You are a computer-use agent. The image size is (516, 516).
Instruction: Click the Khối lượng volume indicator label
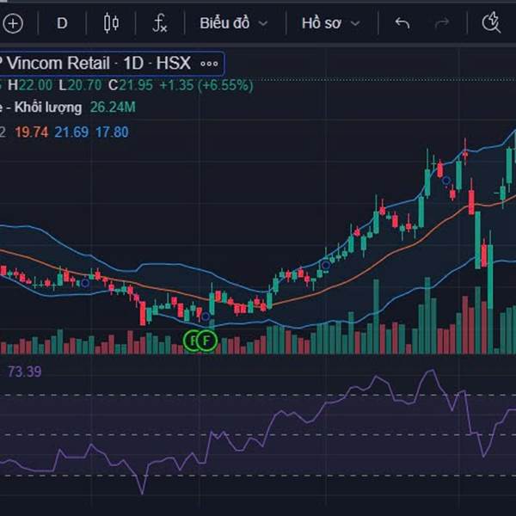[48, 107]
